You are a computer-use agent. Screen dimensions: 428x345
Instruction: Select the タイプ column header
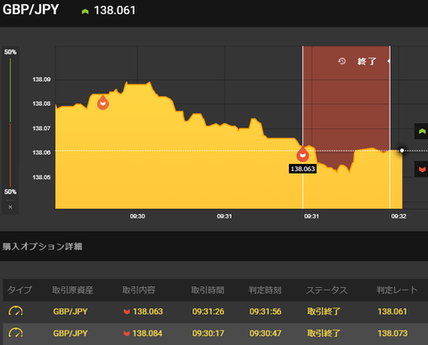[20, 290]
